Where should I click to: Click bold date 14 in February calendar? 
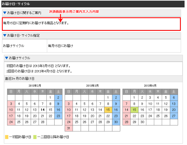click(x=43, y=110)
